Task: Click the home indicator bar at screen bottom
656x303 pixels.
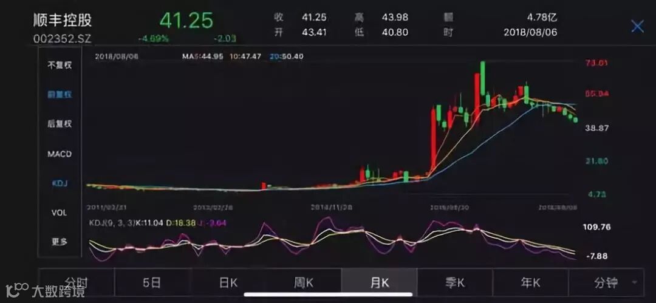Action: 328,294
